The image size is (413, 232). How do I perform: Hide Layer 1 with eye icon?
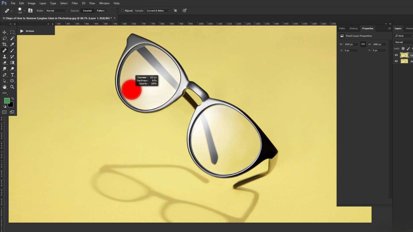tap(396, 55)
